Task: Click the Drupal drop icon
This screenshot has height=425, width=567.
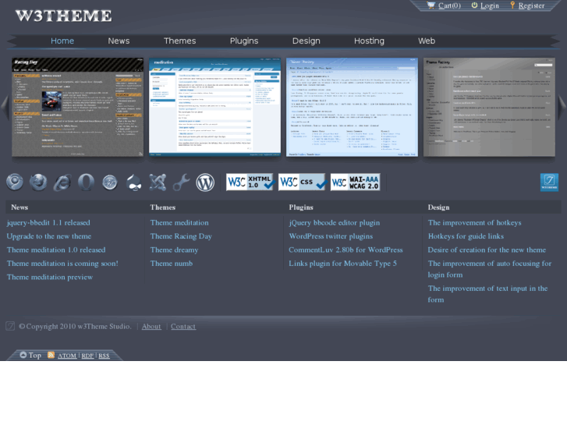Action: coord(134,182)
